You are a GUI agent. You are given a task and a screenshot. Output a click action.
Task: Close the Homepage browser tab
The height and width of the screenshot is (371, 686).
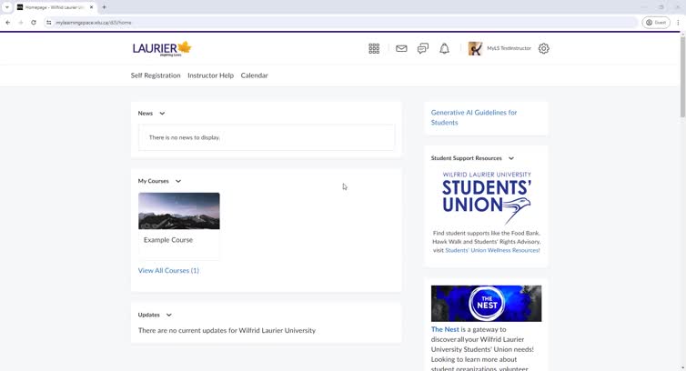click(92, 7)
